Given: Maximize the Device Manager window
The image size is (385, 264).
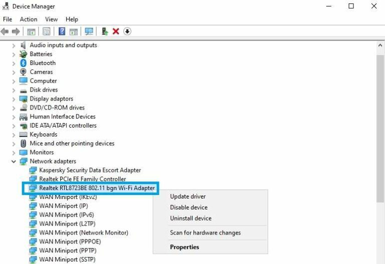Looking at the screenshot, I should point(351,6).
